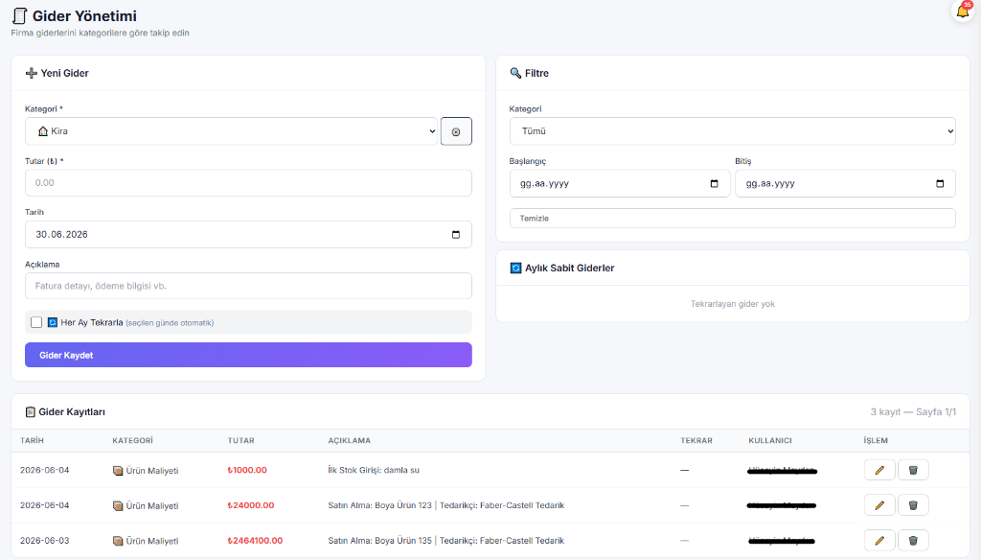This screenshot has width=981, height=560.
Task: Focus the Açıklama description input field
Action: (248, 286)
